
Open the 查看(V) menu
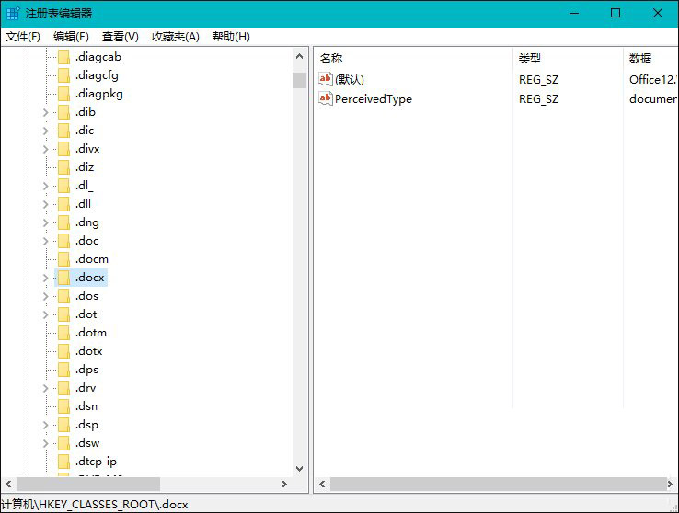120,37
